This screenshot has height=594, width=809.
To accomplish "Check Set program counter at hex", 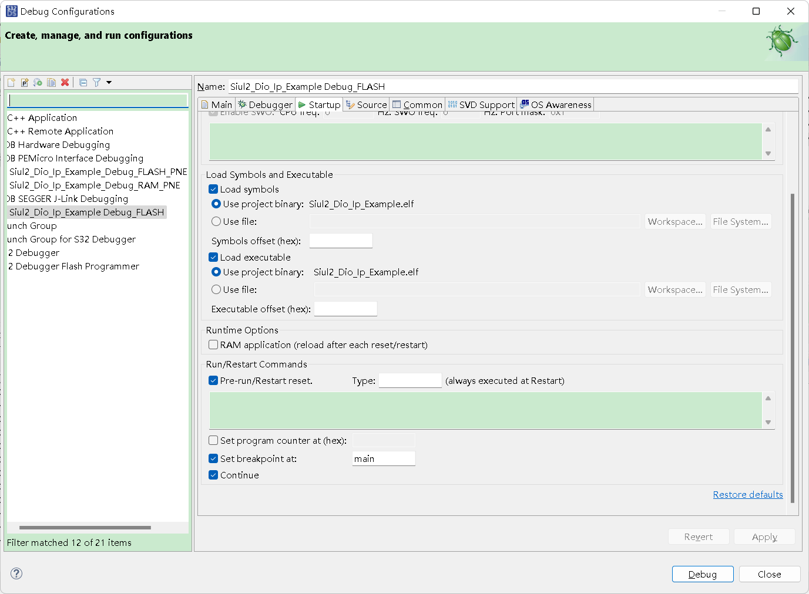I will [x=213, y=440].
